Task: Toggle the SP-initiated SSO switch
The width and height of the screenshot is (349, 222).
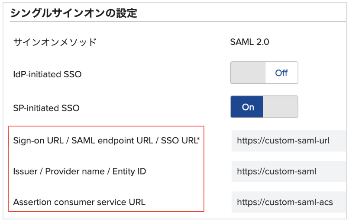Action: point(264,107)
